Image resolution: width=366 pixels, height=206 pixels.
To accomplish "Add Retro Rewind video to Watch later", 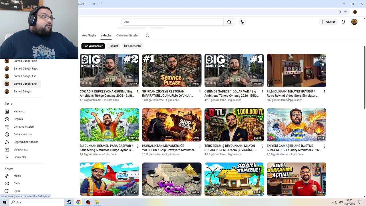I will click(x=322, y=58).
